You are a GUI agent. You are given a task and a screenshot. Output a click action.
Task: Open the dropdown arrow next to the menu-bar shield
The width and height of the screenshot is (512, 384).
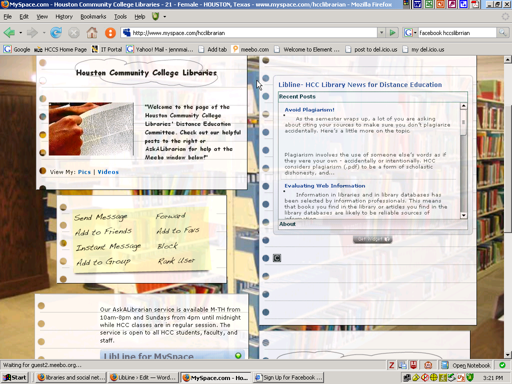click(x=164, y=16)
